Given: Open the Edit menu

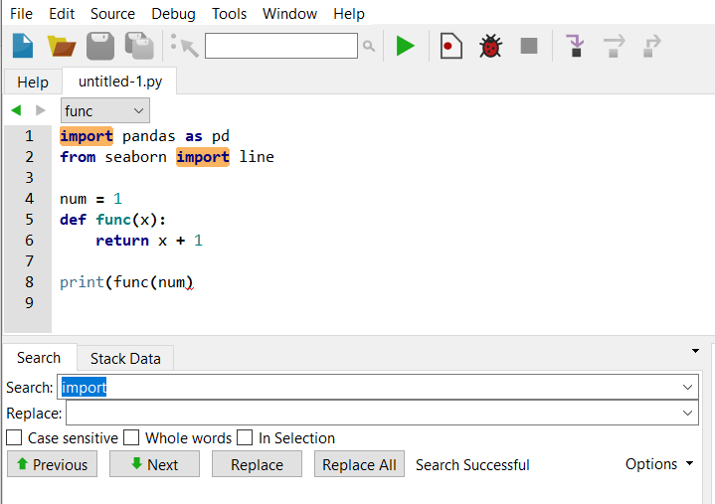Looking at the screenshot, I should [x=62, y=14].
